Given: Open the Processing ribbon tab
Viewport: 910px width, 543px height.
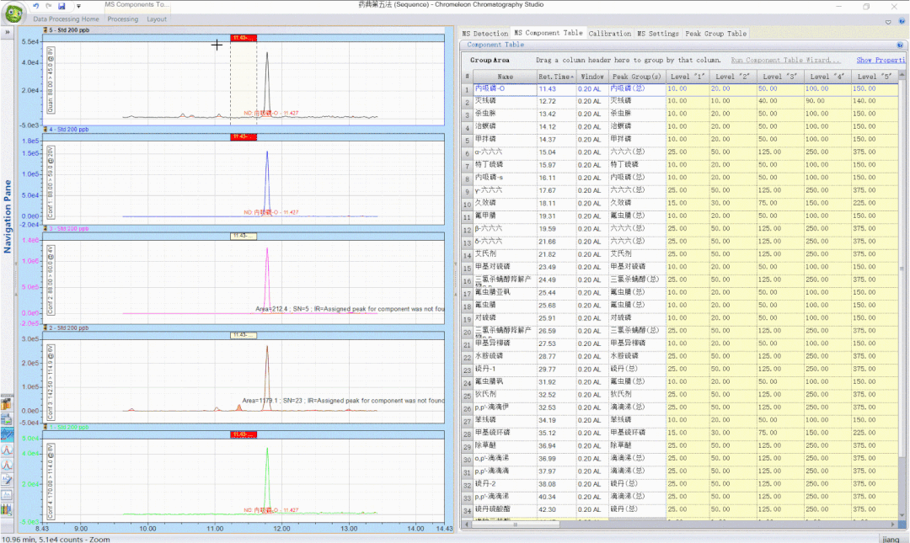Looking at the screenshot, I should (x=123, y=19).
